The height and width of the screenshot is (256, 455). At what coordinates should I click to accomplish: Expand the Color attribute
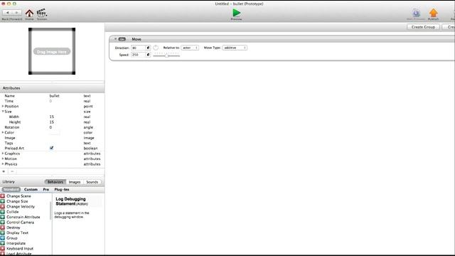point(3,132)
